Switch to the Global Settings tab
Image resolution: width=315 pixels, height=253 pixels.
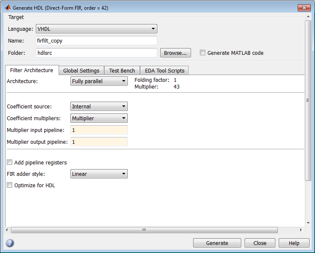click(81, 70)
